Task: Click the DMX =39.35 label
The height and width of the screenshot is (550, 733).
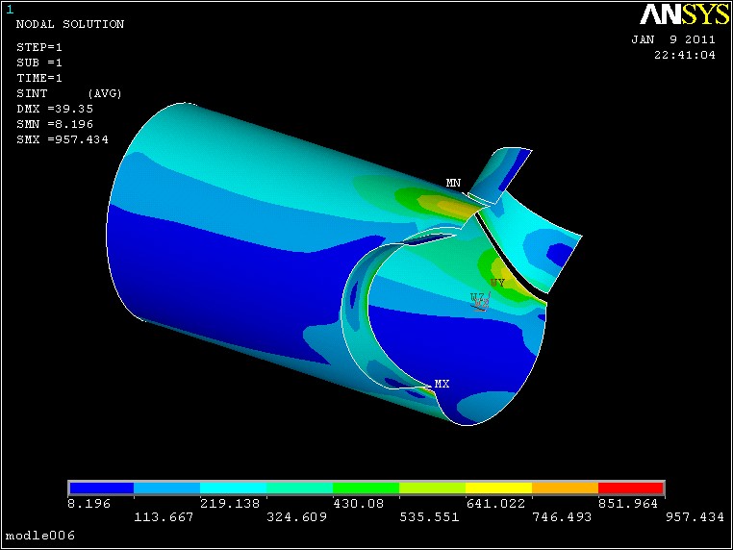Action: coord(55,109)
